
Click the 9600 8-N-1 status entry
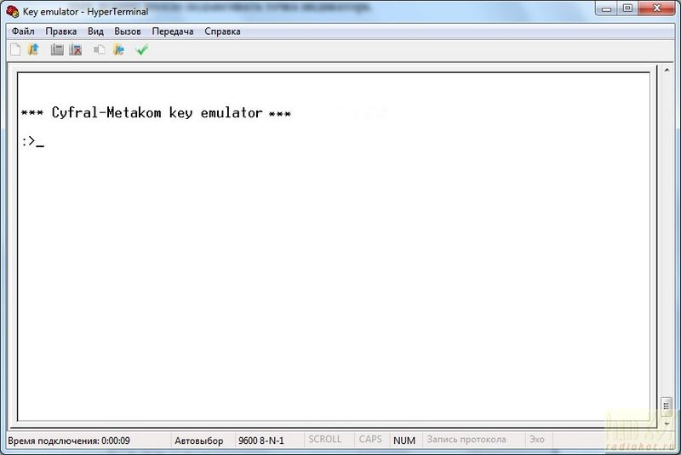coord(261,441)
